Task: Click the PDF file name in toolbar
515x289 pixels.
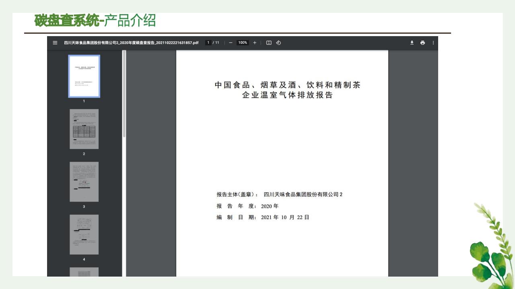Action: pos(131,43)
